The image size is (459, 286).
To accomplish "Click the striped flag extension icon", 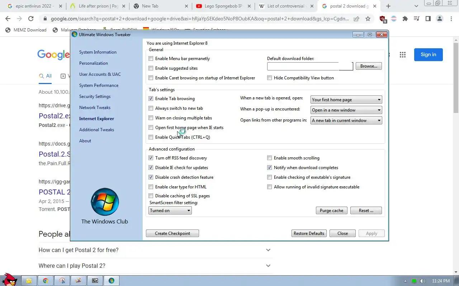I will [394, 19].
